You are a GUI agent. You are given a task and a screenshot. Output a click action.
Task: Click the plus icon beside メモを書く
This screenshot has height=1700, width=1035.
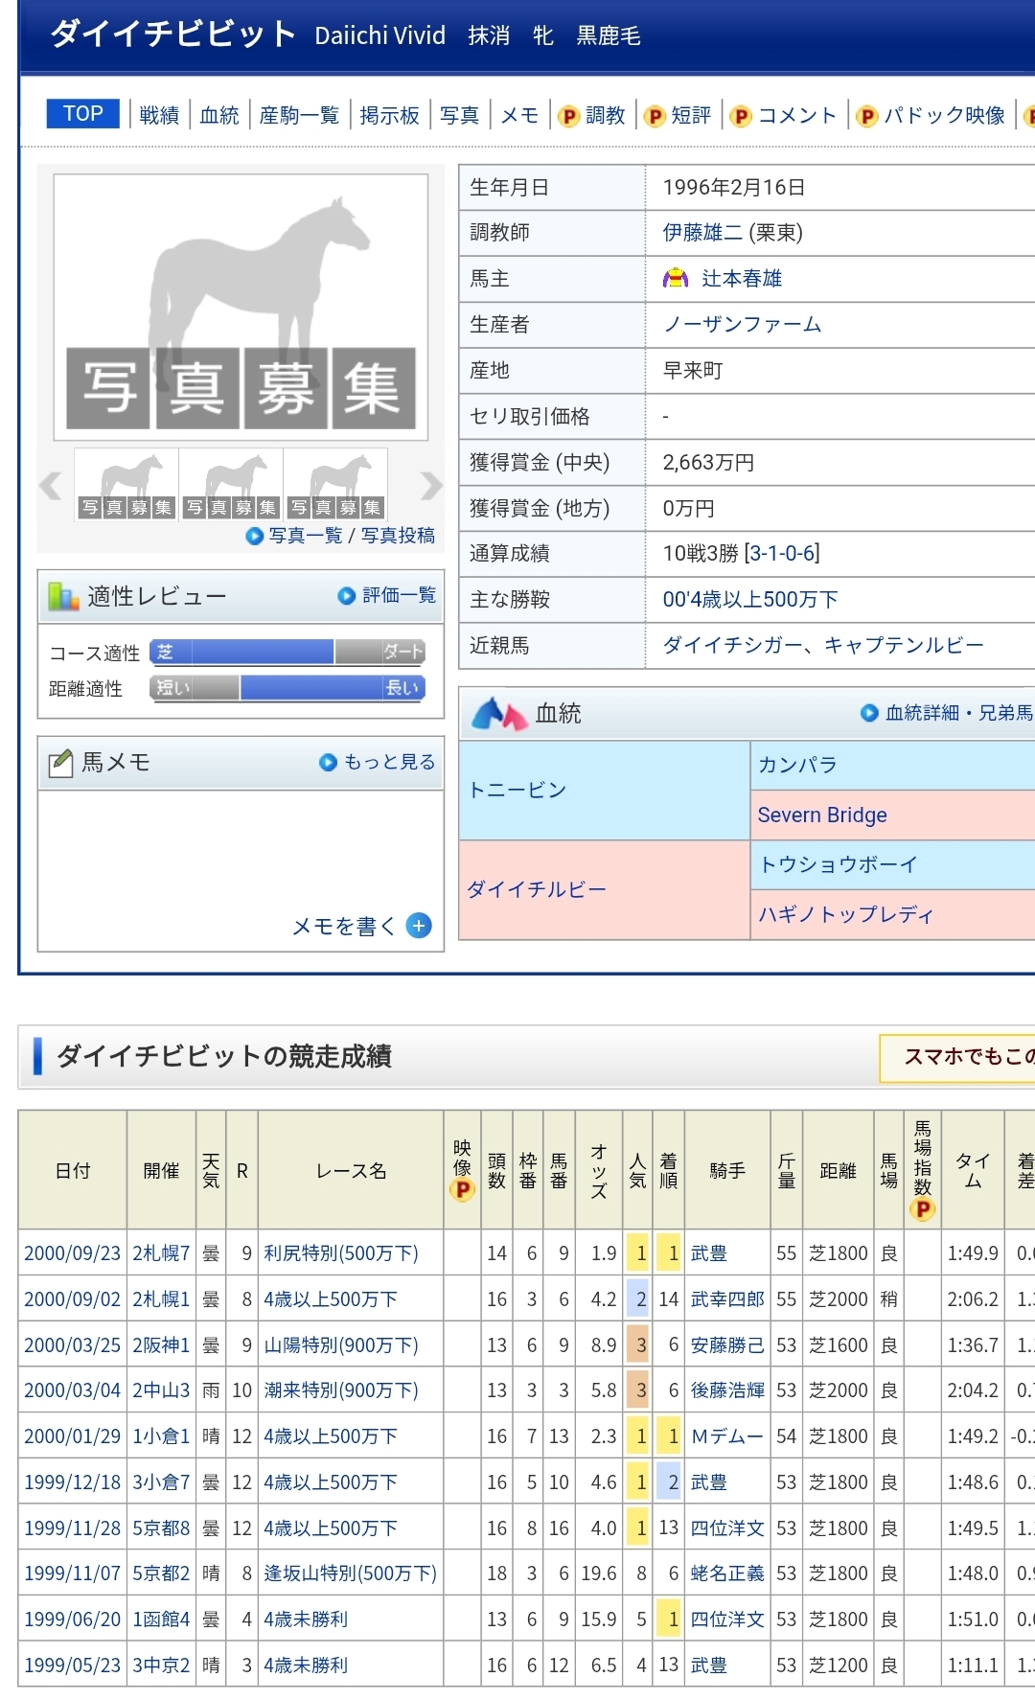point(419,926)
